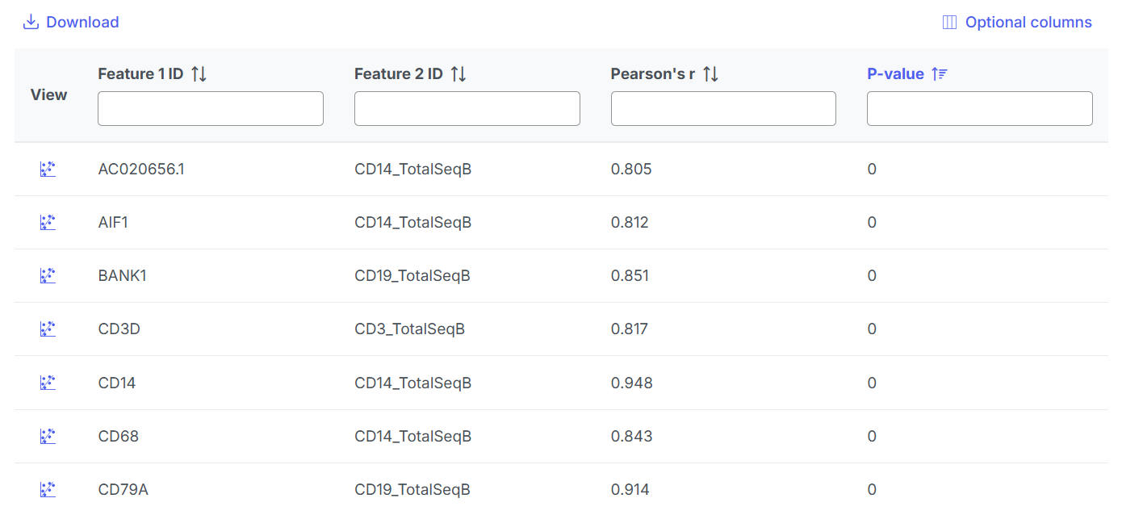Screen dimensions: 1122x515
Task: Select the CD14_TotalSeqB cell in CD68 row
Action: click(412, 437)
